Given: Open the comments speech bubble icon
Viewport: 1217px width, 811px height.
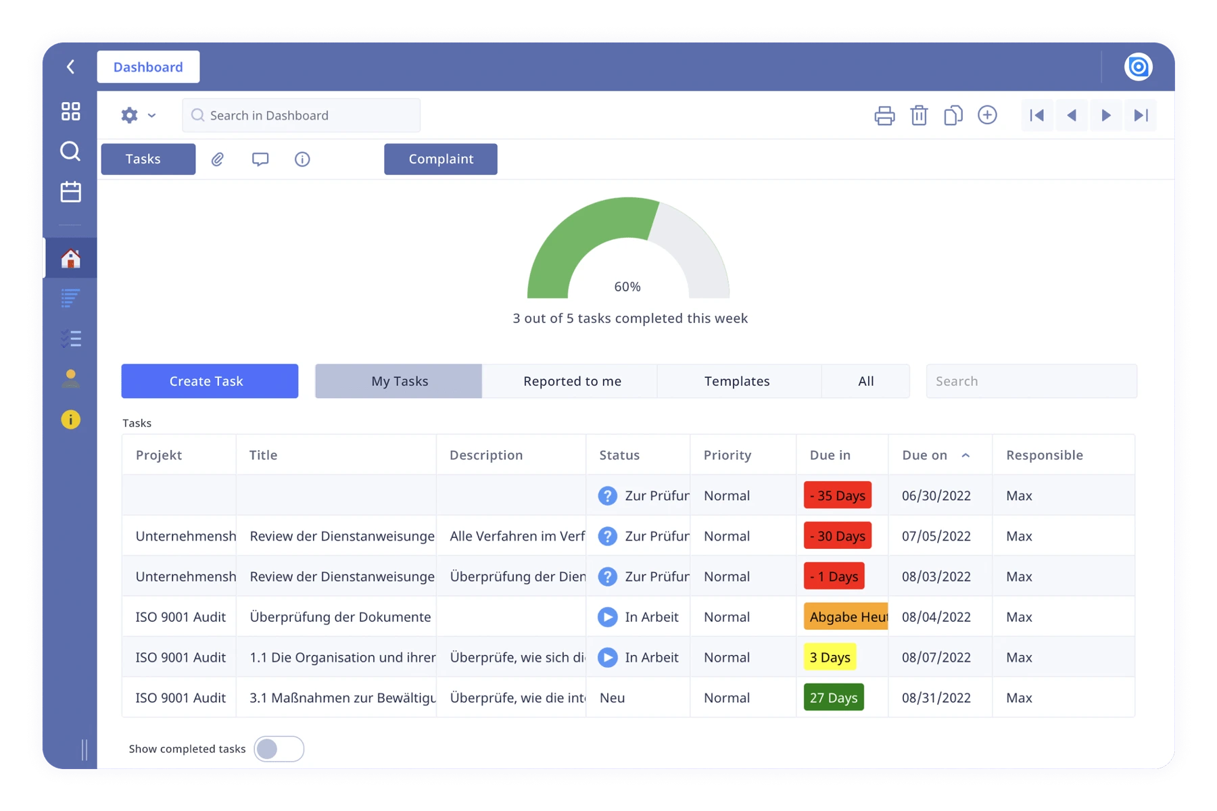Looking at the screenshot, I should (x=260, y=159).
